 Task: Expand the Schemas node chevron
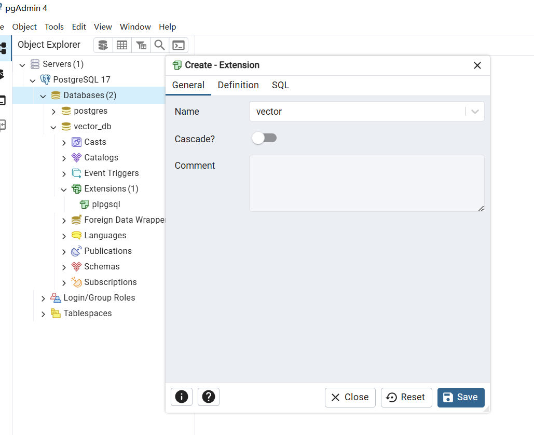[64, 267]
